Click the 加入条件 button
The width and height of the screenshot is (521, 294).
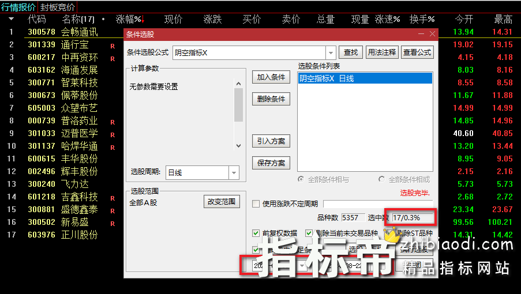click(271, 77)
